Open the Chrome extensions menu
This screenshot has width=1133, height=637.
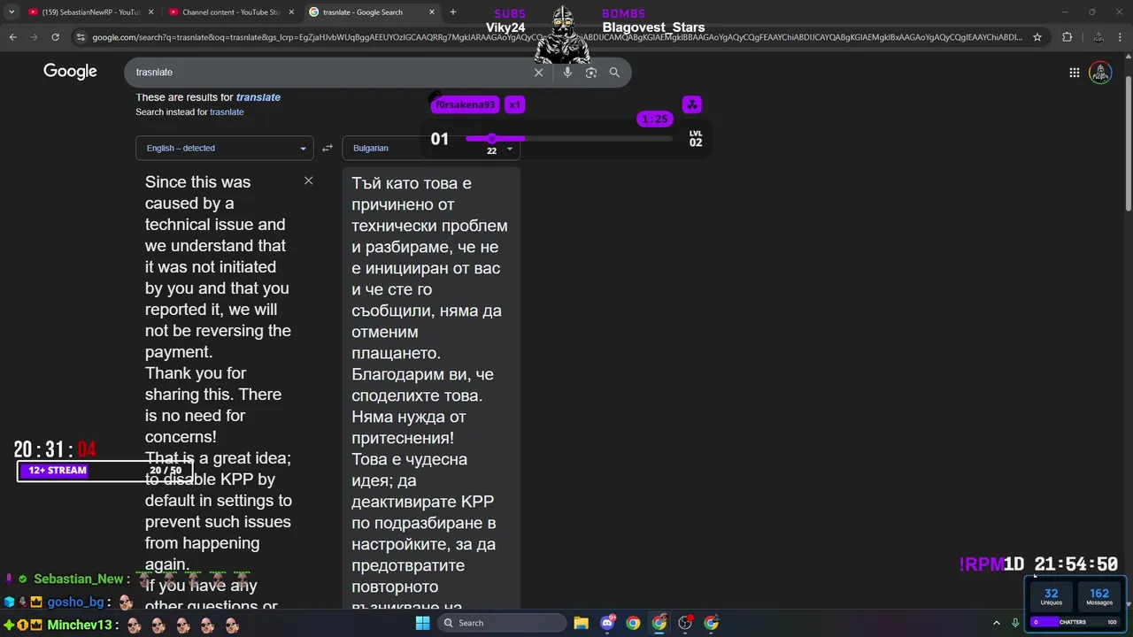pos(1067,37)
